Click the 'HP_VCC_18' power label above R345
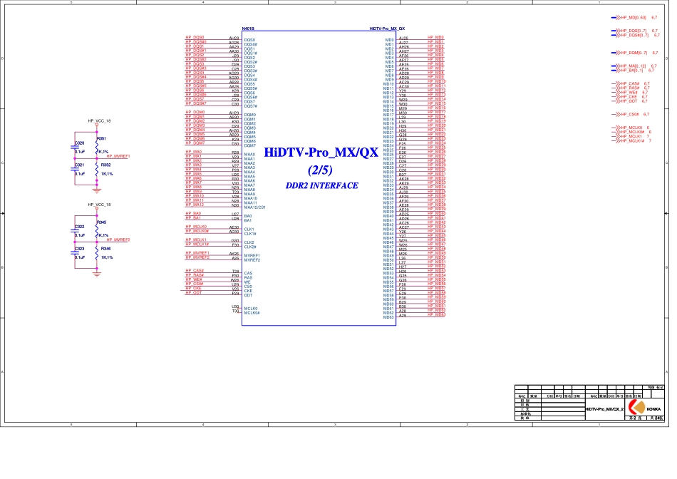677x479 pixels. 99,205
